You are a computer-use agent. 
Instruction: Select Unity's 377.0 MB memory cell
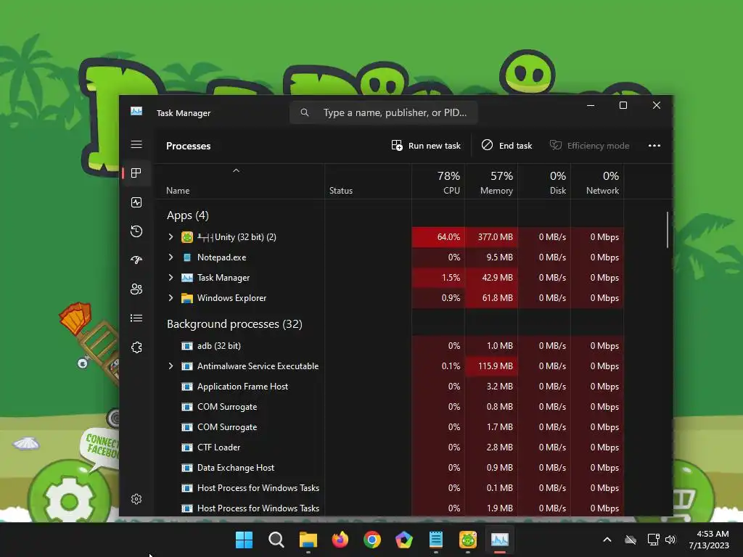coord(491,237)
